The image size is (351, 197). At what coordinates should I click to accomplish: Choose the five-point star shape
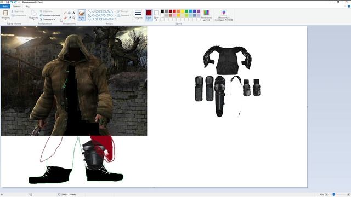97,19
